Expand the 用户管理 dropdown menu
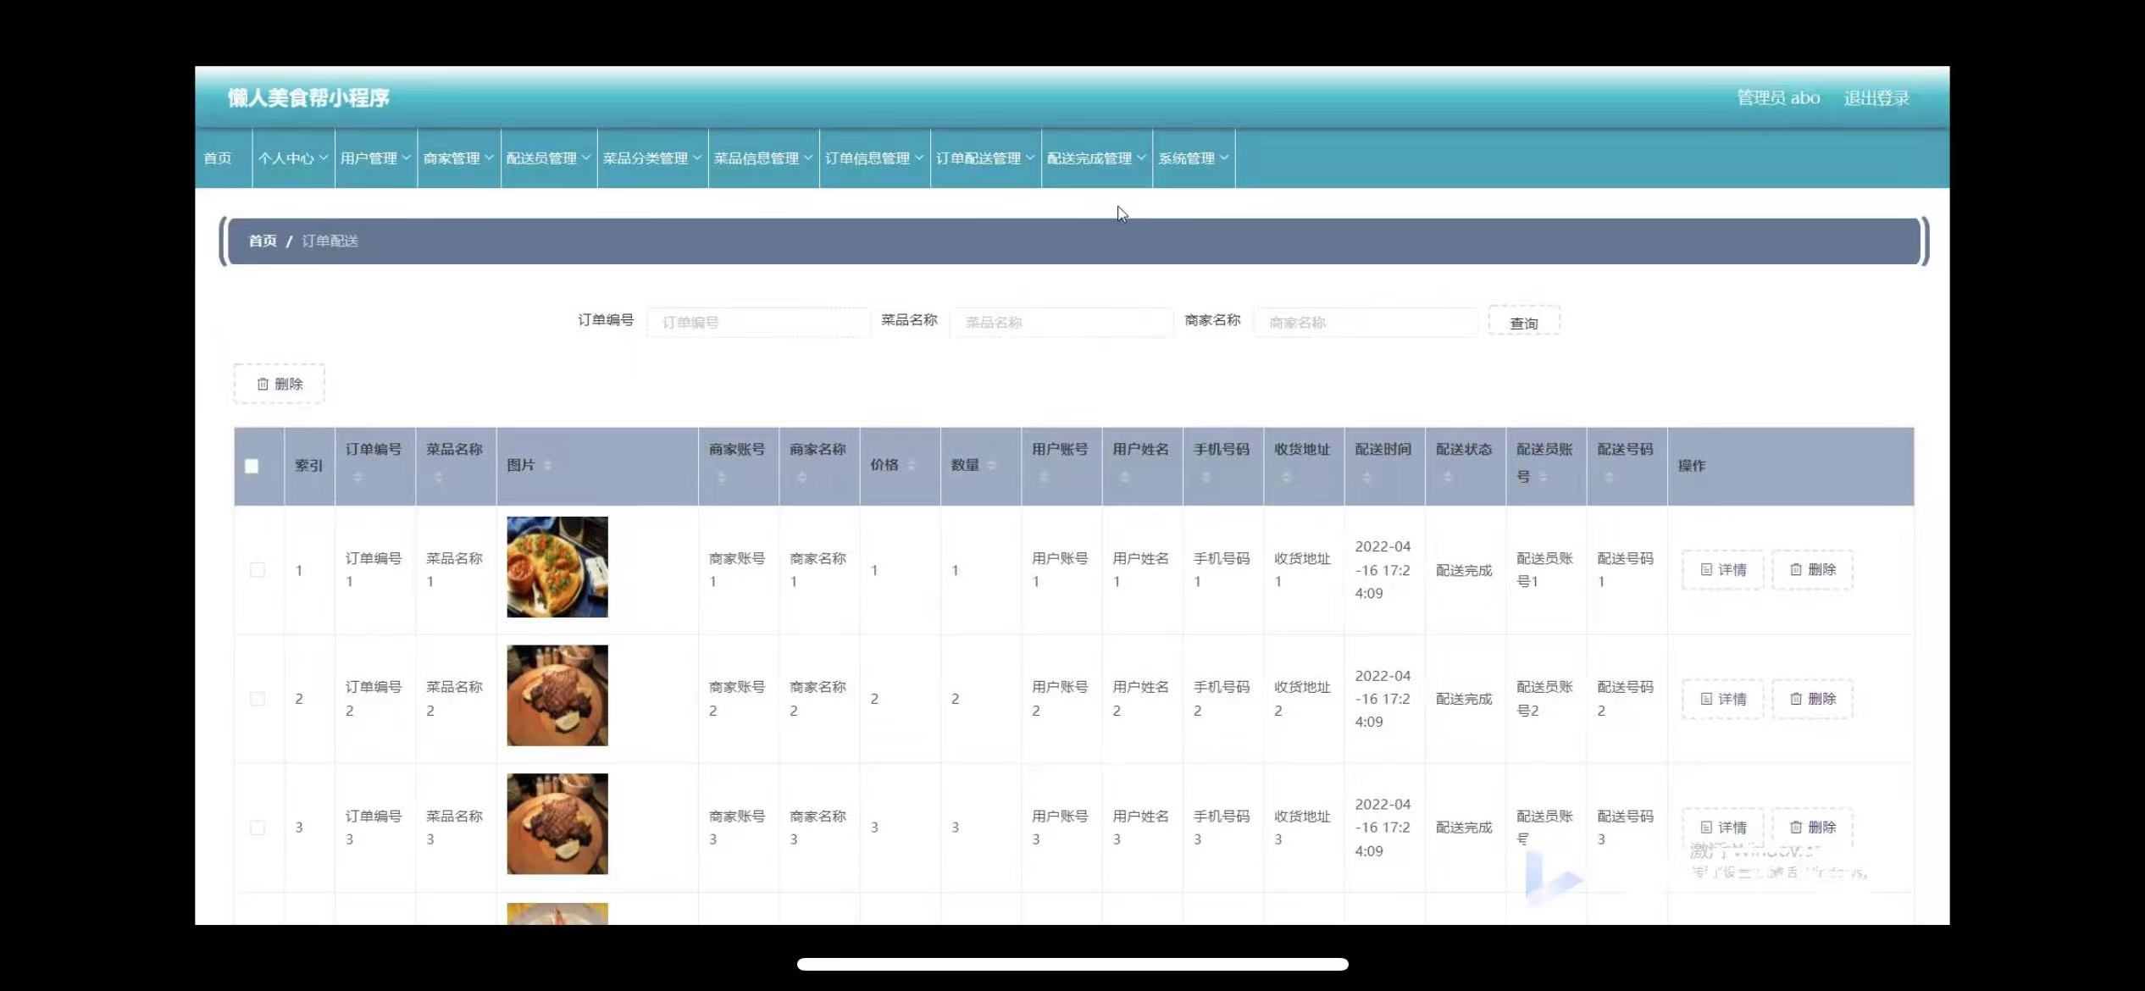2145x991 pixels. point(375,158)
